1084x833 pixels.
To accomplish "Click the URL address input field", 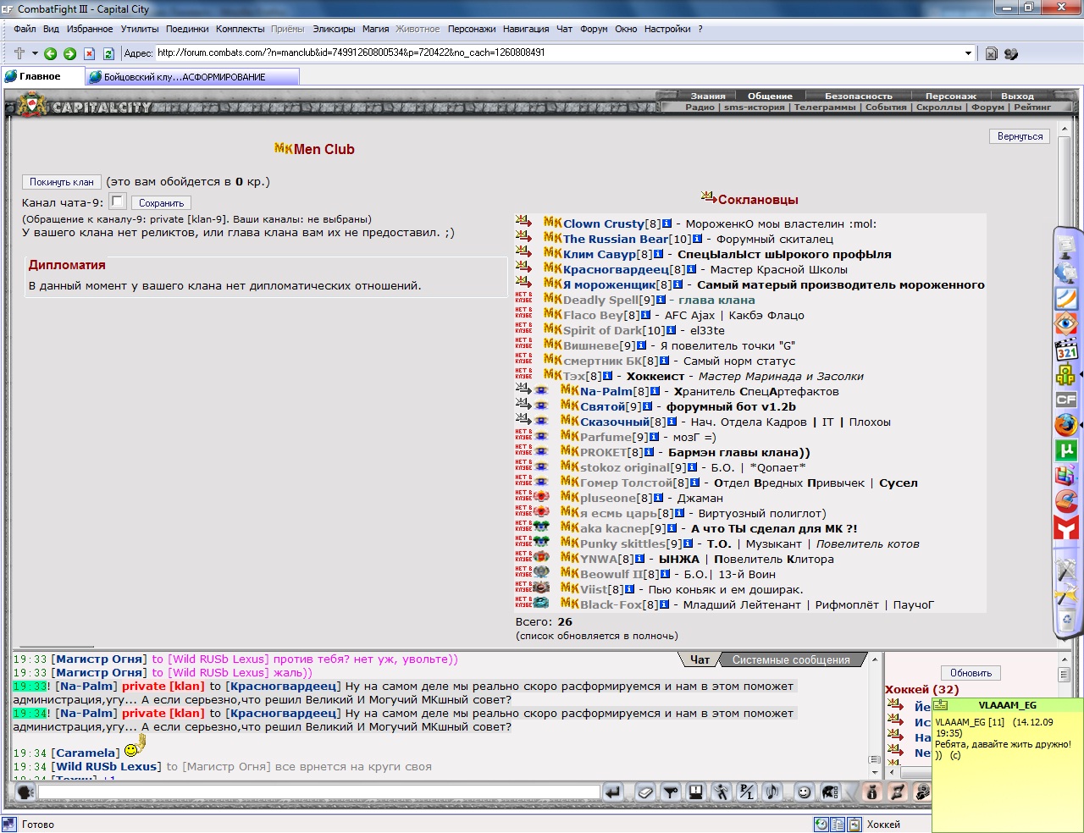I will coord(559,52).
